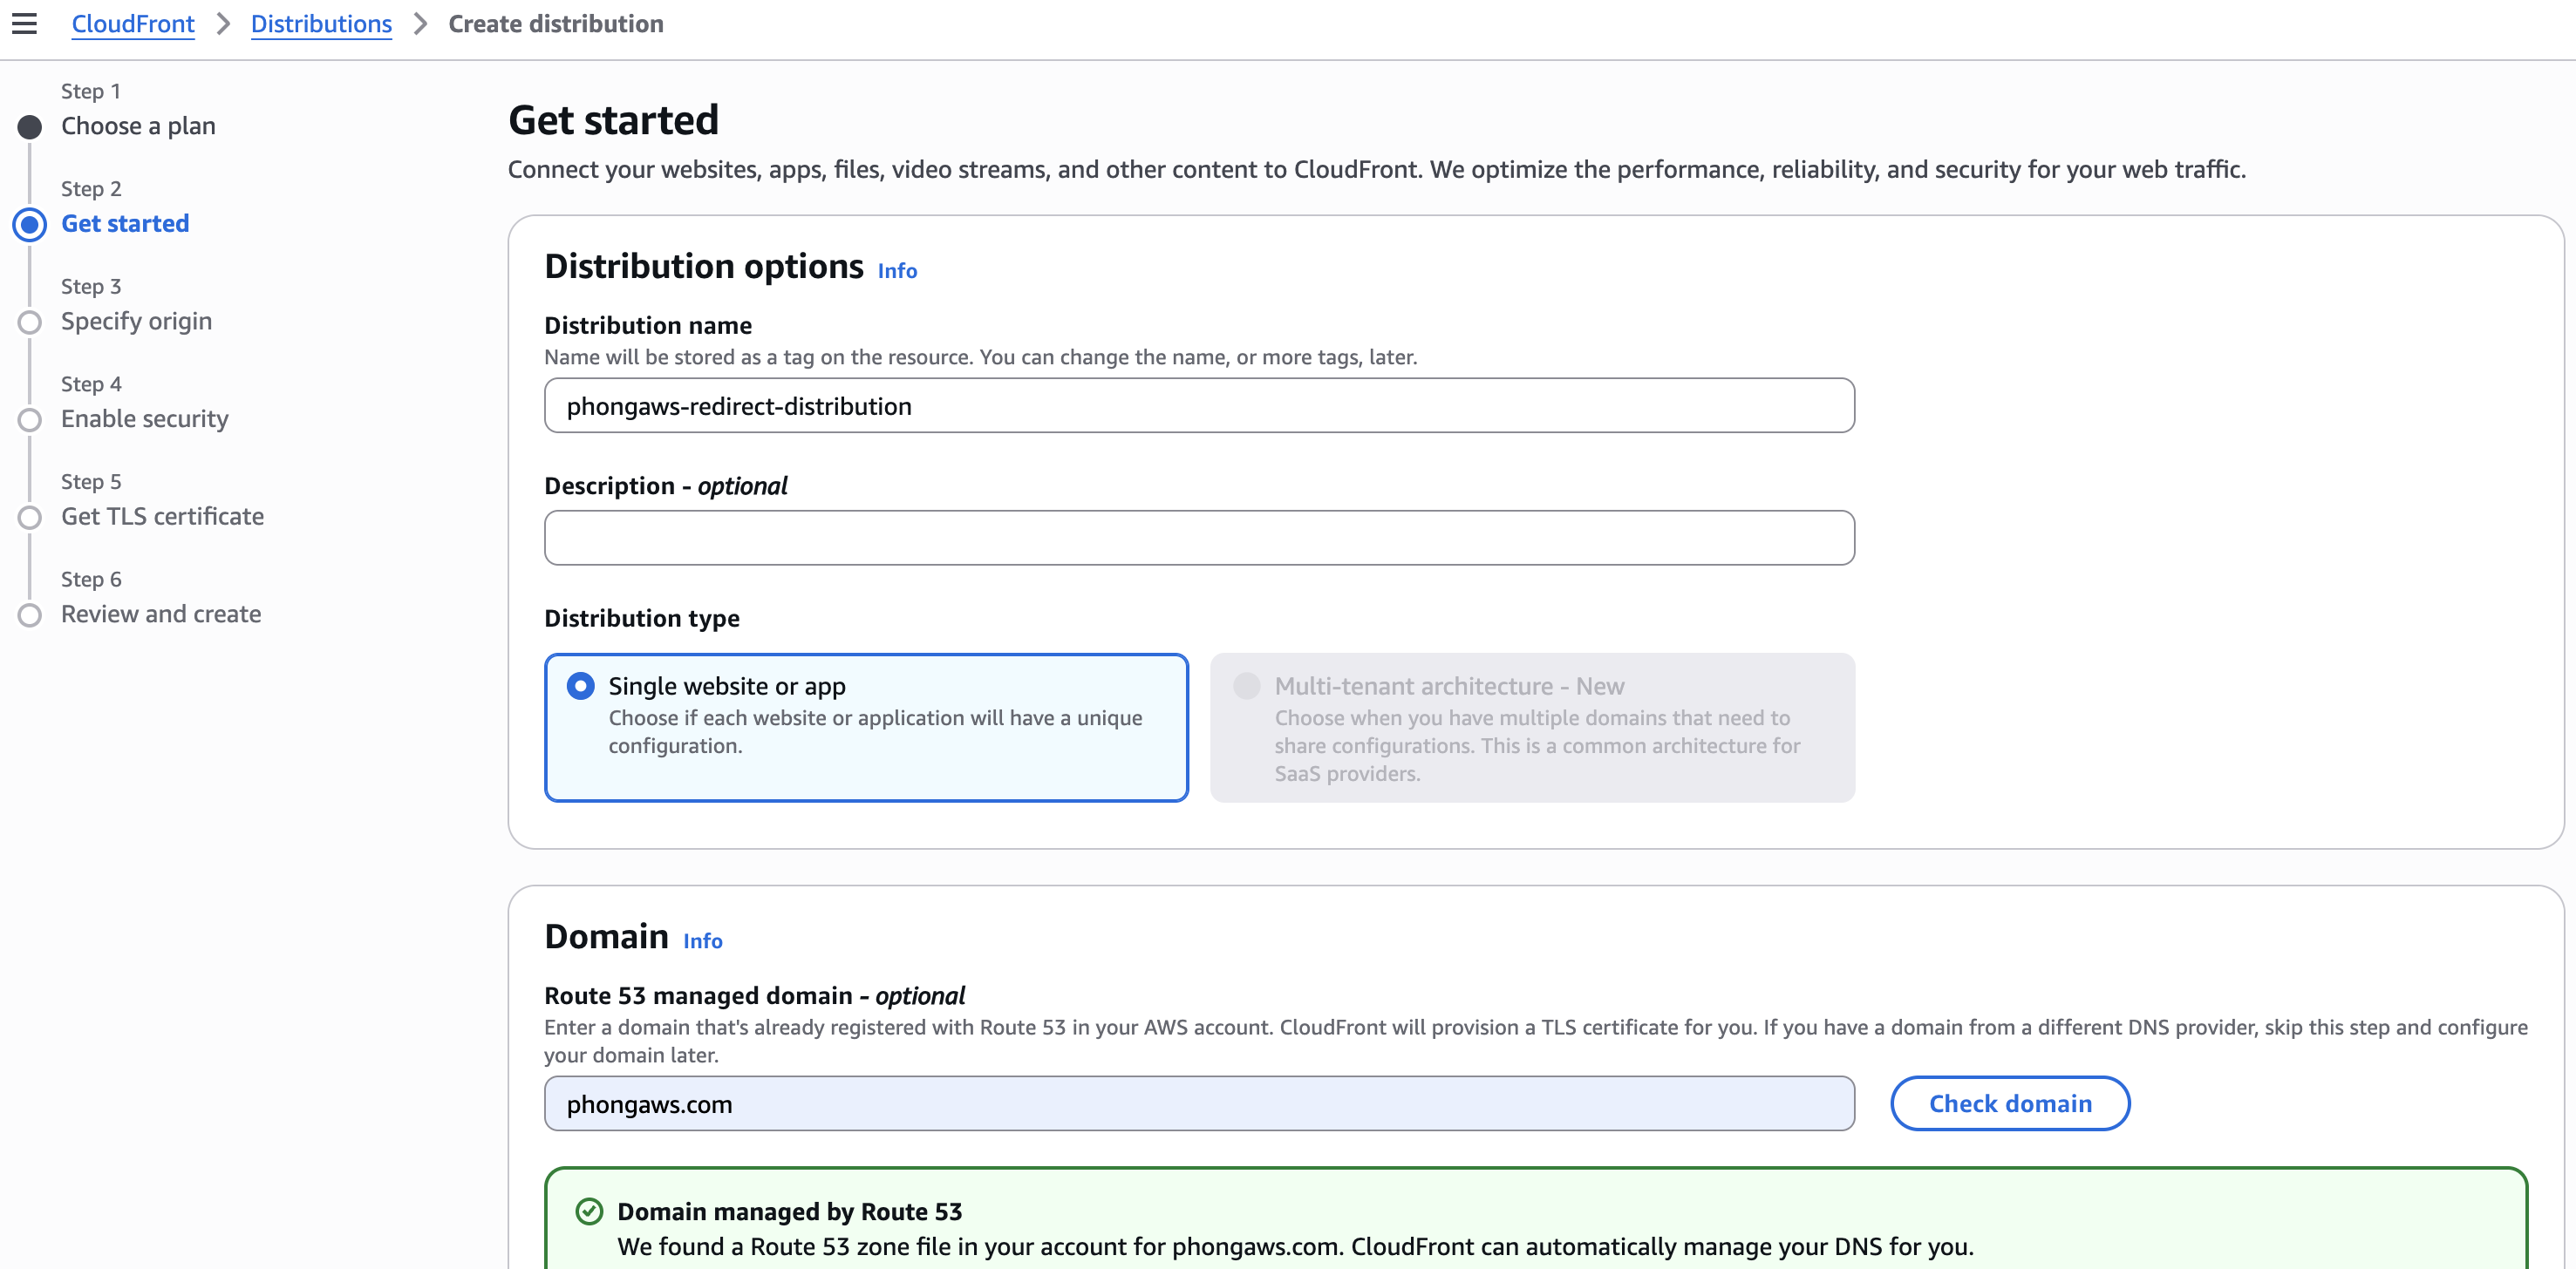Viewport: 2576px width, 1269px height.
Task: Open Info link next to Domain heading
Action: tap(702, 940)
